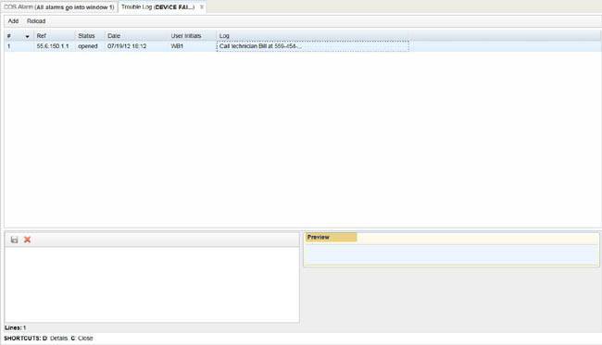Open the # column sort dropdown arrow
Screen dimensions: 602x345
[27, 36]
